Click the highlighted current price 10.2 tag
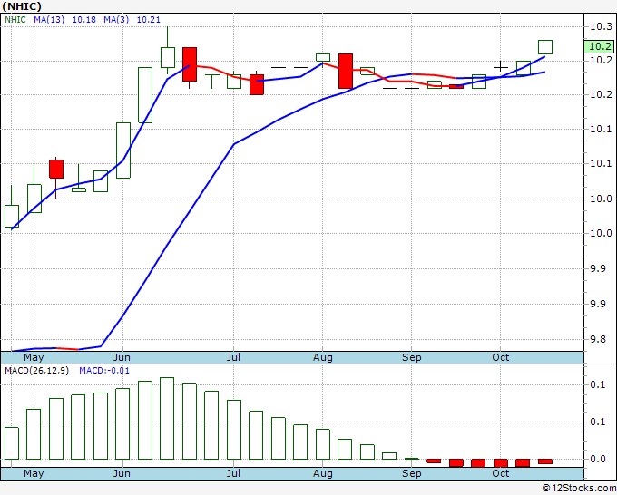Image resolution: width=617 pixels, height=495 pixels. coord(599,46)
